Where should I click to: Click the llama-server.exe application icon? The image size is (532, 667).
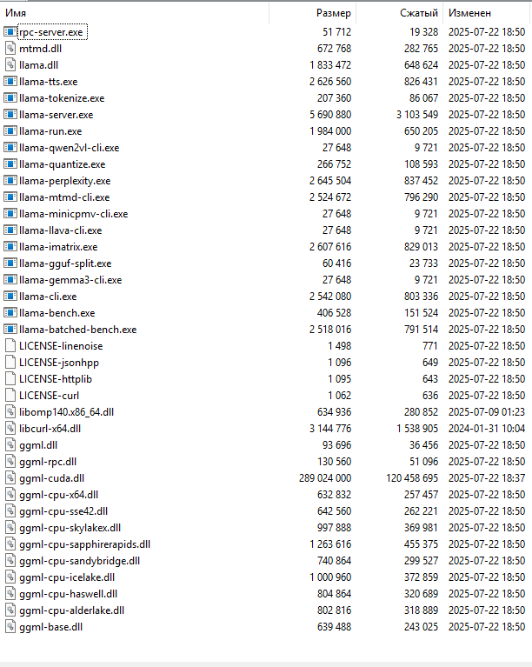[x=10, y=115]
